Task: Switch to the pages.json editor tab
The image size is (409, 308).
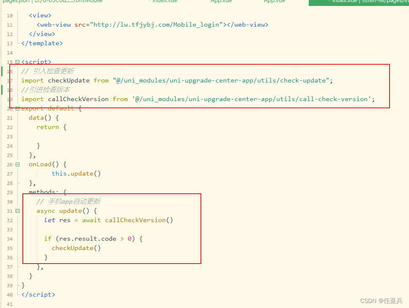Action: (52, 2)
